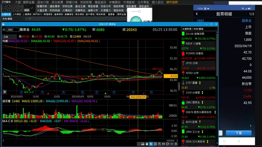The width and height of the screenshot is (262, 147).
Task: Click yellow indicator icon beside 0056 元大高股息
Action: (207, 141)
